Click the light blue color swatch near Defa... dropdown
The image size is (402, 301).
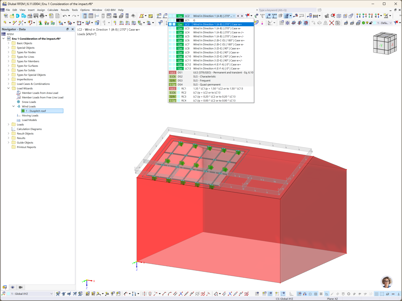pyautogui.click(x=375, y=23)
